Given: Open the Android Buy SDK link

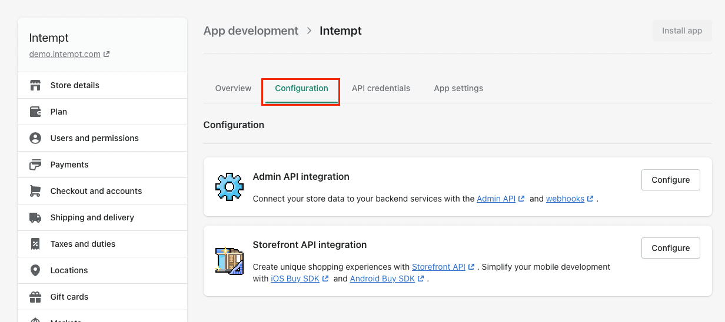Looking at the screenshot, I should [383, 279].
